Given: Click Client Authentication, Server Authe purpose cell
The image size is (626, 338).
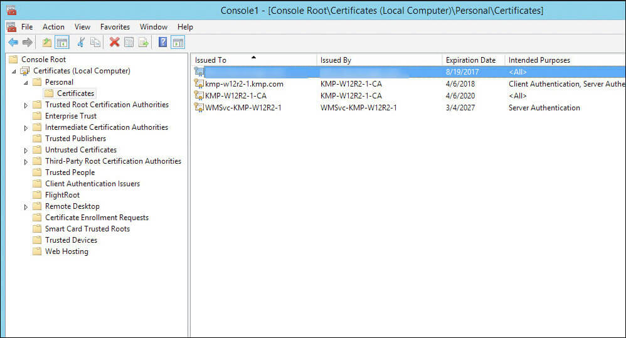Looking at the screenshot, I should 567,84.
